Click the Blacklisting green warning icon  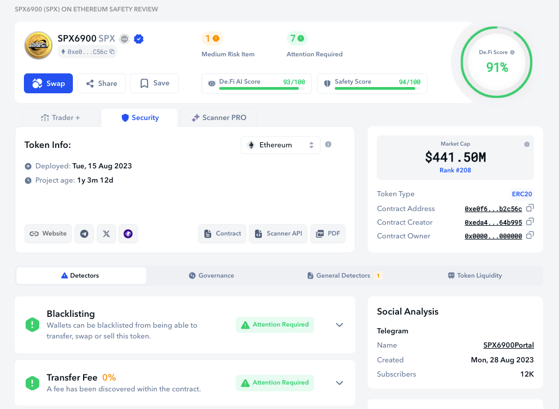(32, 325)
